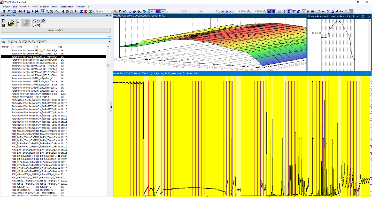
Task: Go to previous map with single left arrow
Action: click(x=24, y=11)
